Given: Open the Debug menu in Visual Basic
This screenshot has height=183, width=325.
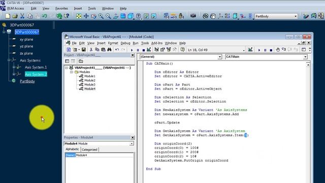Looking at the screenshot, I should pyautogui.click(x=125, y=43).
